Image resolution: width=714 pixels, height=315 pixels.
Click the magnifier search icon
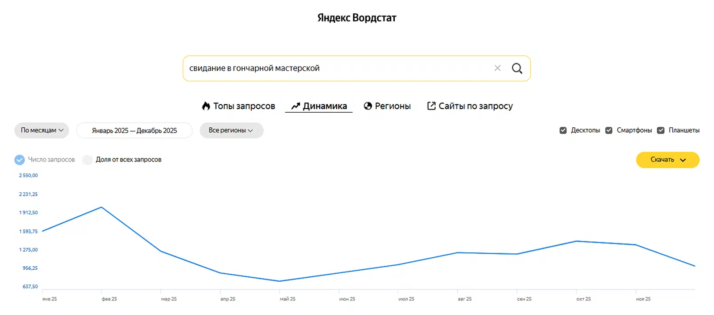coord(517,68)
